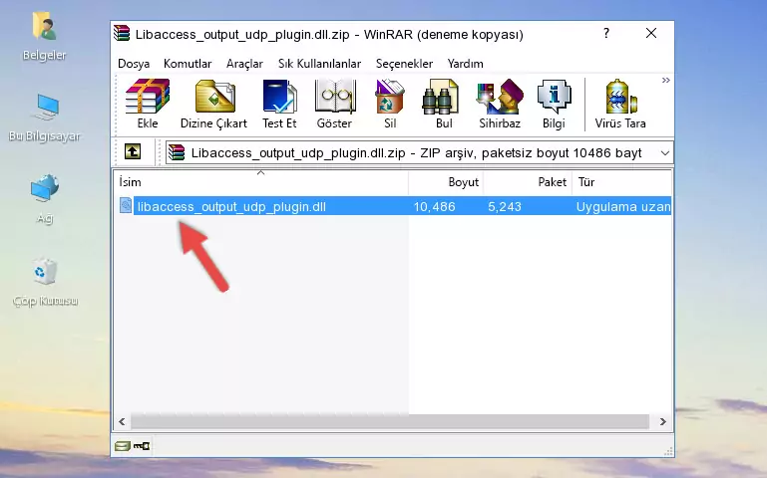The image size is (767, 478).
Task: Go up one folder level
Action: (x=133, y=151)
